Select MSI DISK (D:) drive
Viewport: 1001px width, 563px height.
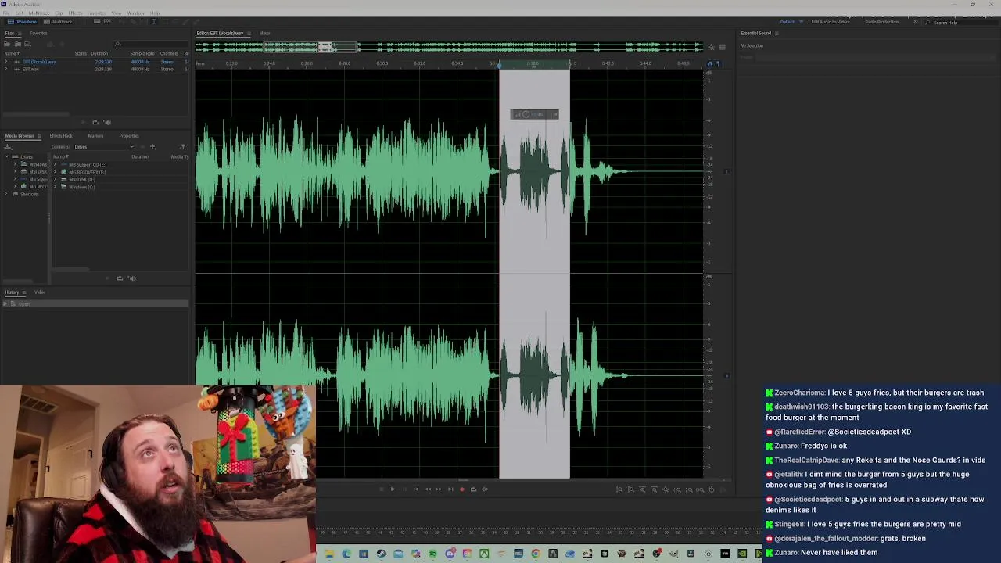tap(81, 179)
